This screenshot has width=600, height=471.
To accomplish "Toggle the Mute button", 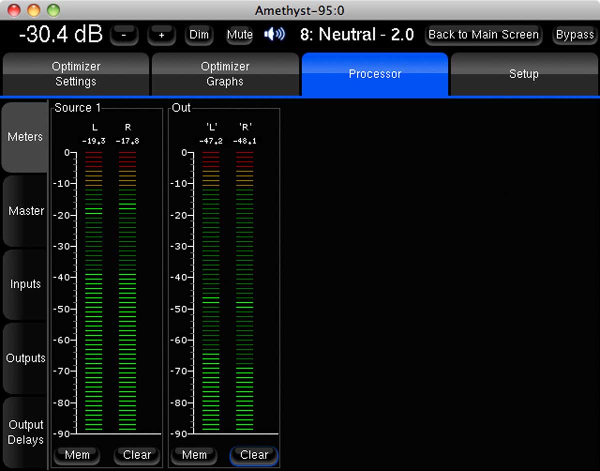I will point(239,35).
